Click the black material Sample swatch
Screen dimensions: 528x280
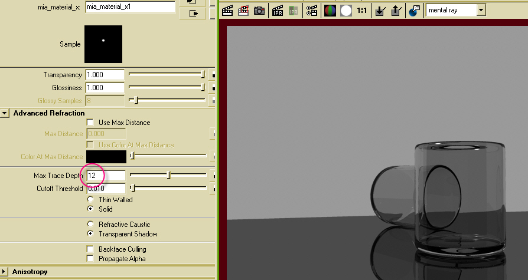pos(103,44)
